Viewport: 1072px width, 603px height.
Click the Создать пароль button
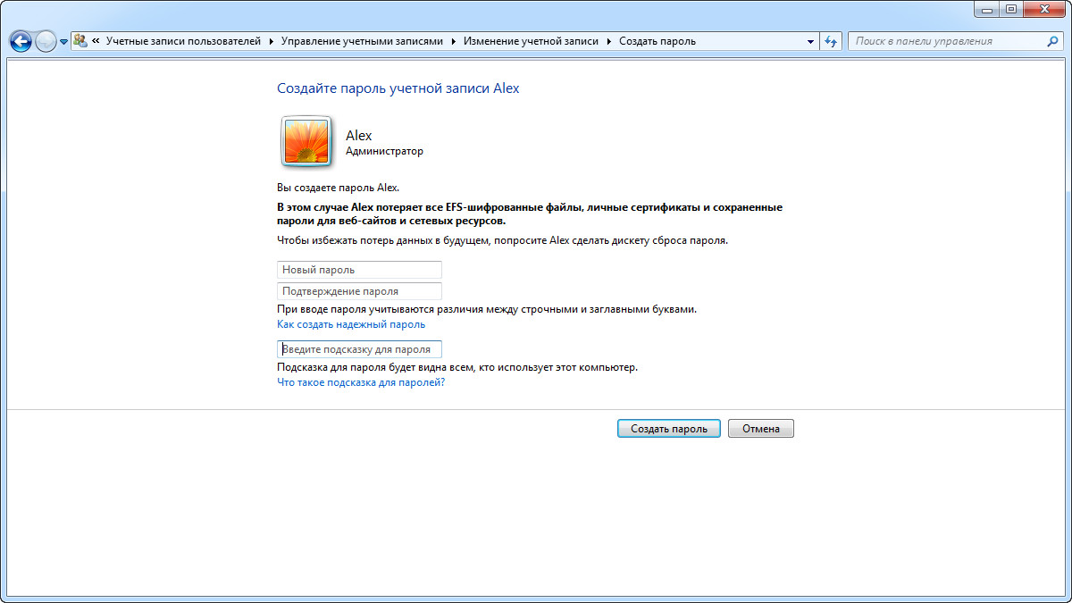pyautogui.click(x=668, y=429)
